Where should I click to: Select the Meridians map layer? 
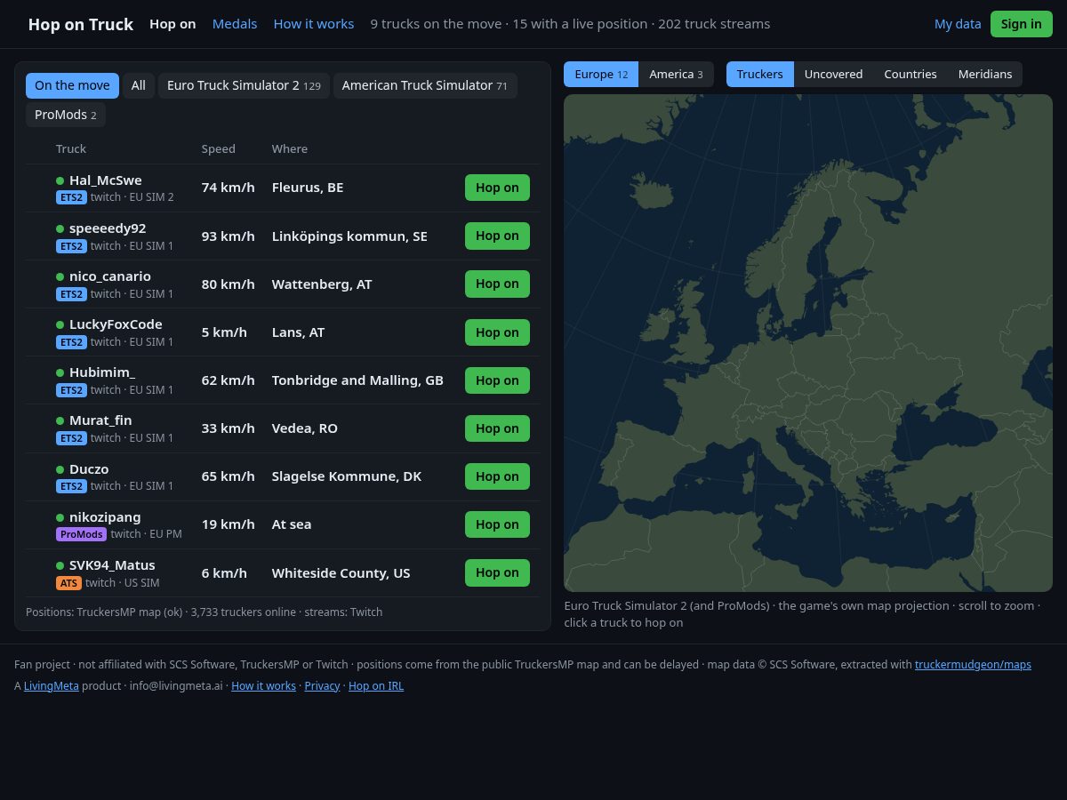click(985, 74)
